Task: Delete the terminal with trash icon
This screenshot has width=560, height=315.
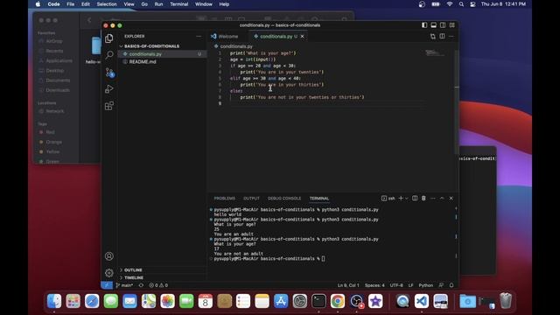Action: coord(423,199)
